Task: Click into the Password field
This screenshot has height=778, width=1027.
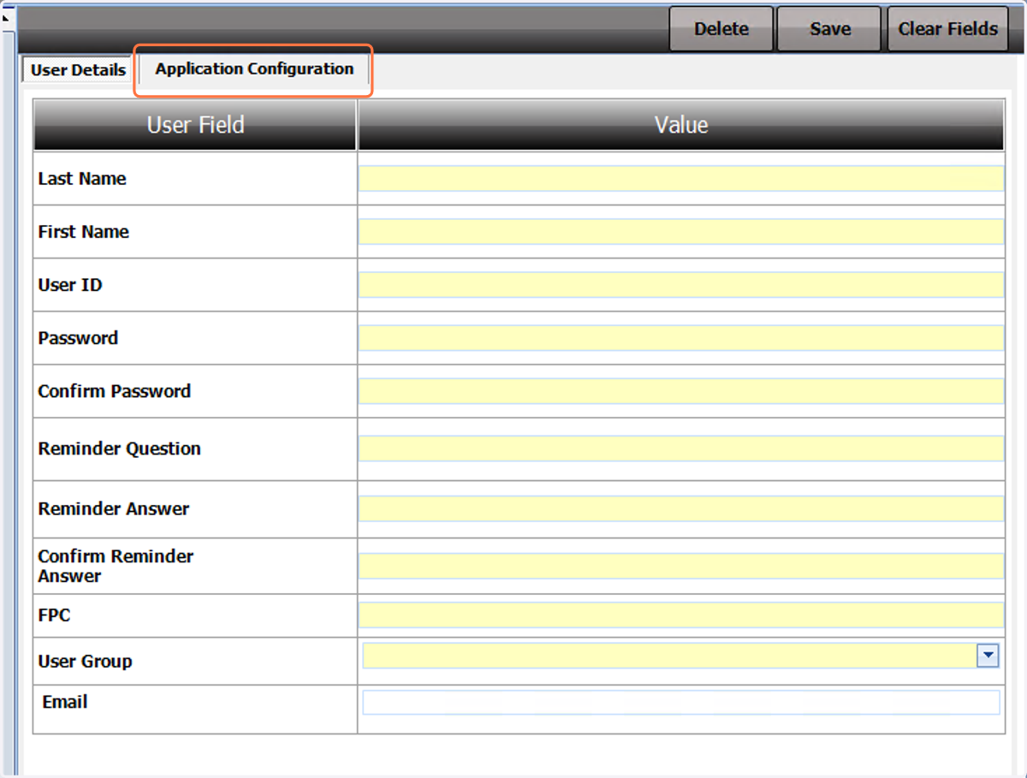Action: 681,338
